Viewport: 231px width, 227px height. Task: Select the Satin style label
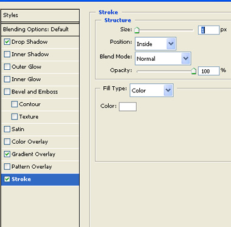(x=18, y=129)
